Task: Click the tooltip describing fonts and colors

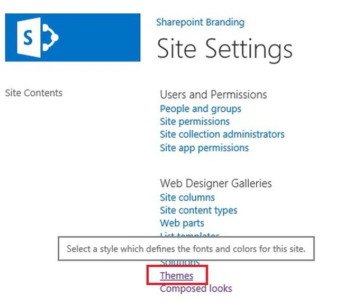Action: coord(186,248)
